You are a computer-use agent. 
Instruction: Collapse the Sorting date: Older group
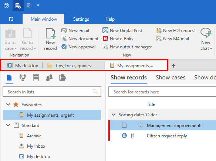[114, 114]
